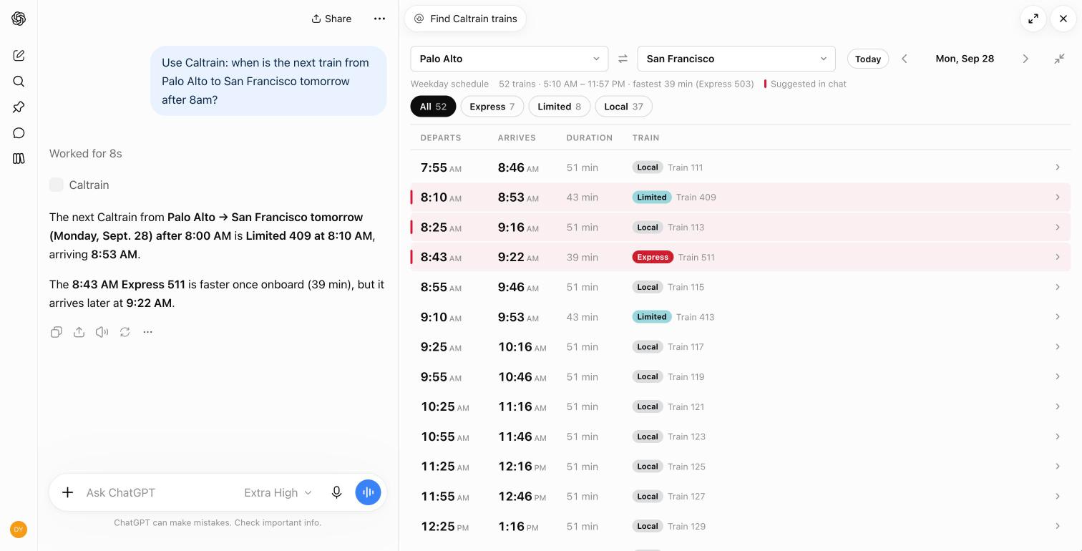Open the Extra High model dropdown
The image size is (1082, 551).
pos(278,492)
